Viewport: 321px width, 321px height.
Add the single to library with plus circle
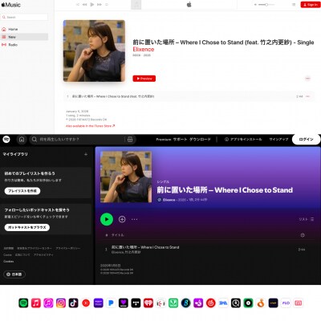(122, 219)
